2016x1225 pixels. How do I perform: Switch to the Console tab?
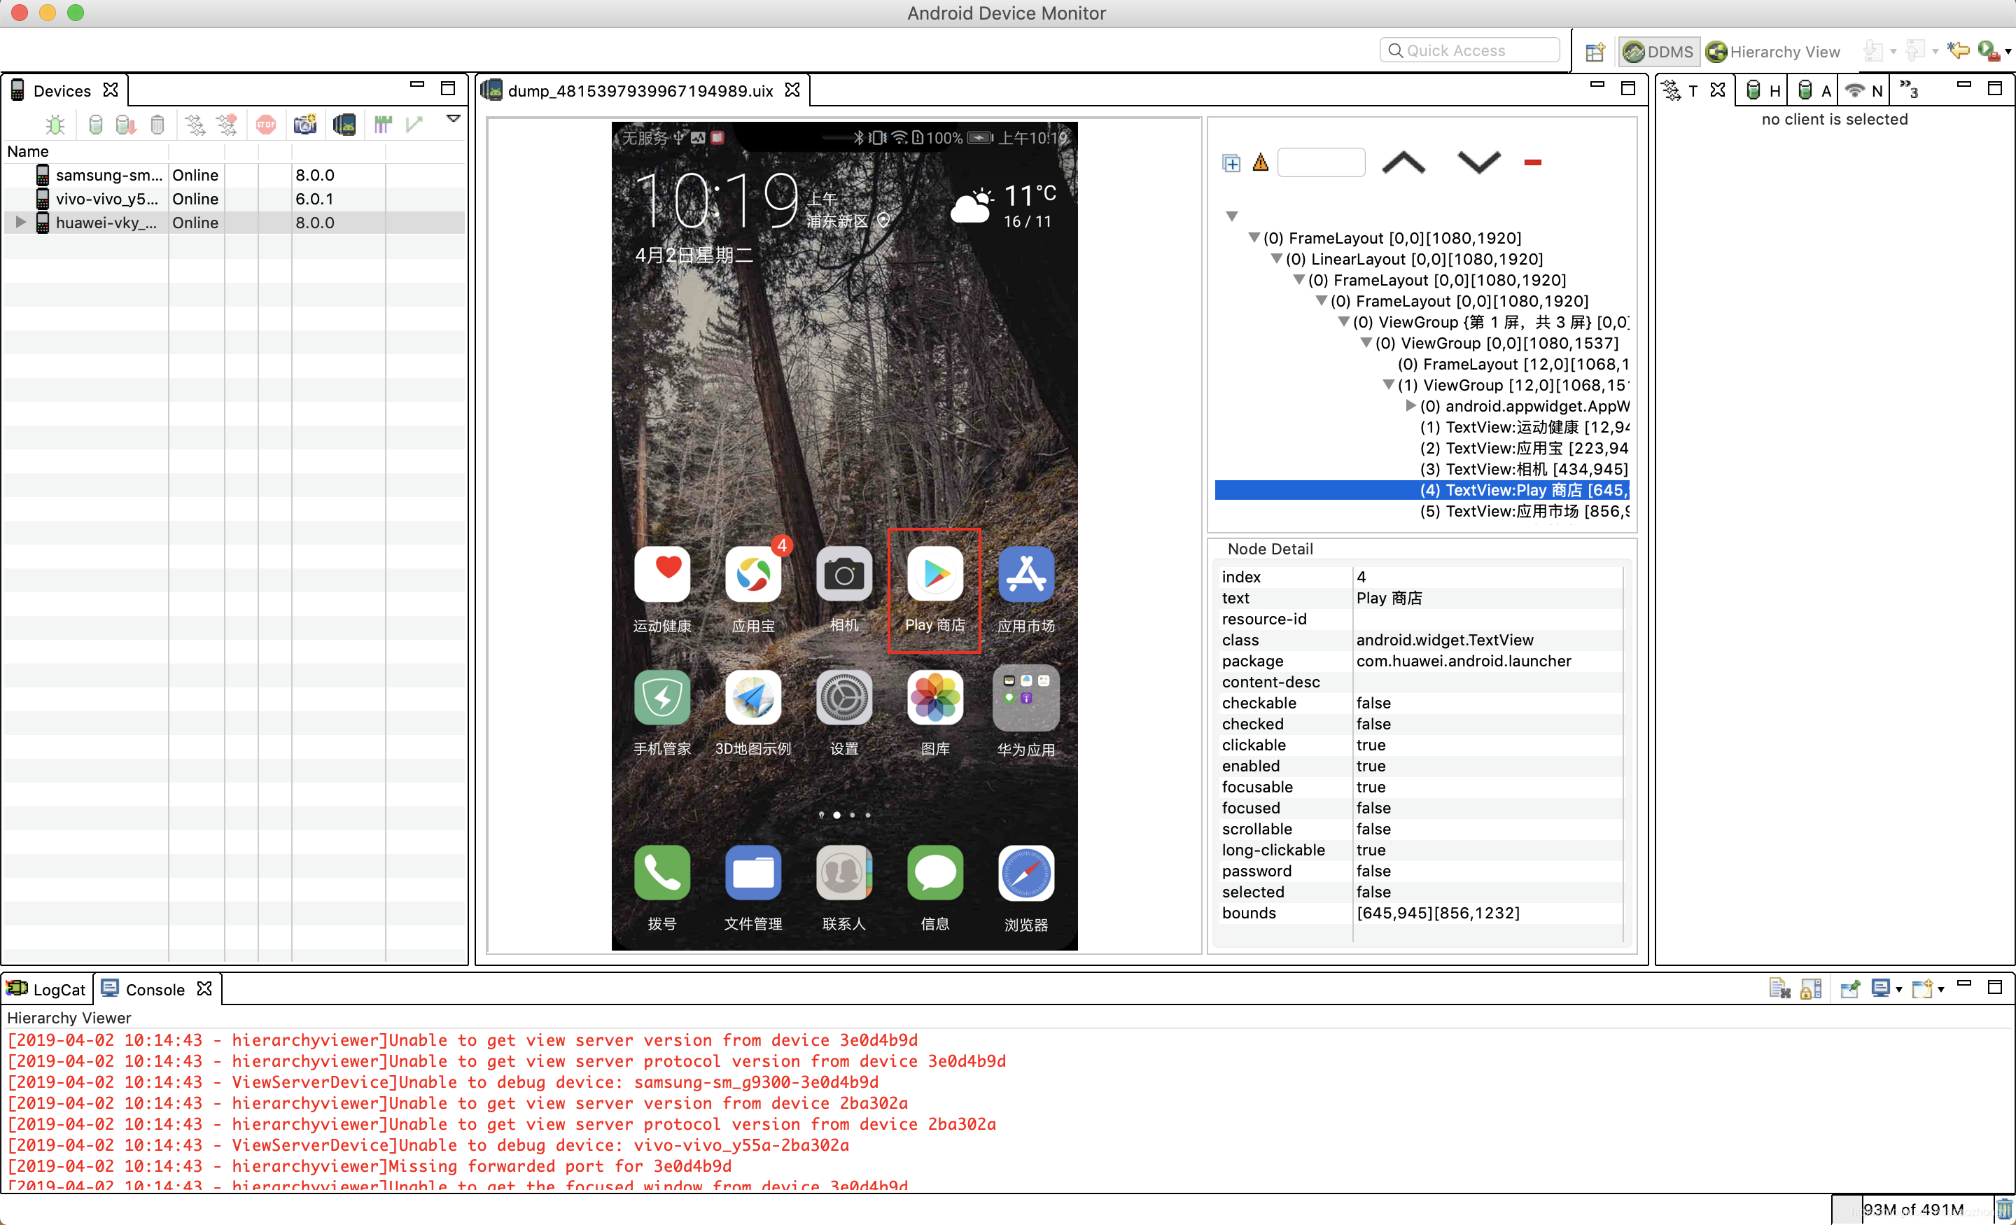pos(156,989)
